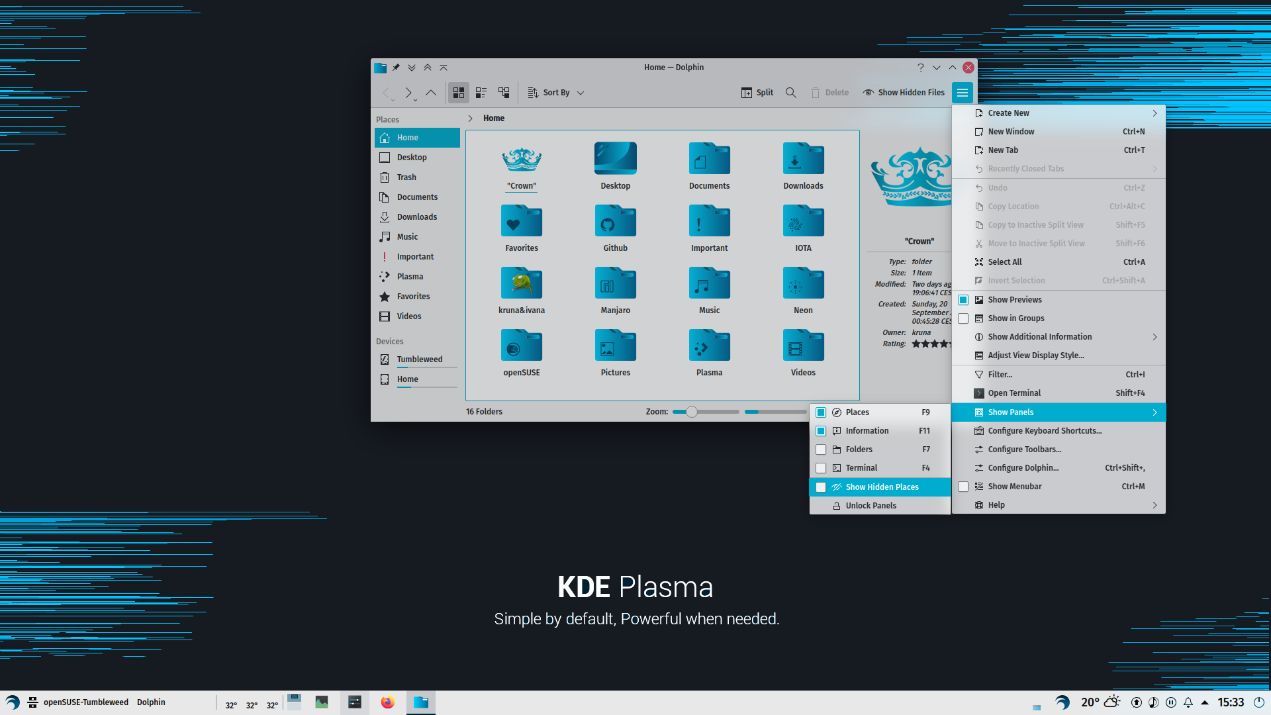Choose New Tab menu entry

tap(1059, 150)
